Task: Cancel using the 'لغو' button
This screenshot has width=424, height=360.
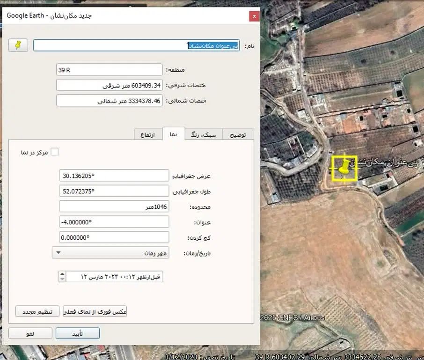Action: 30,333
